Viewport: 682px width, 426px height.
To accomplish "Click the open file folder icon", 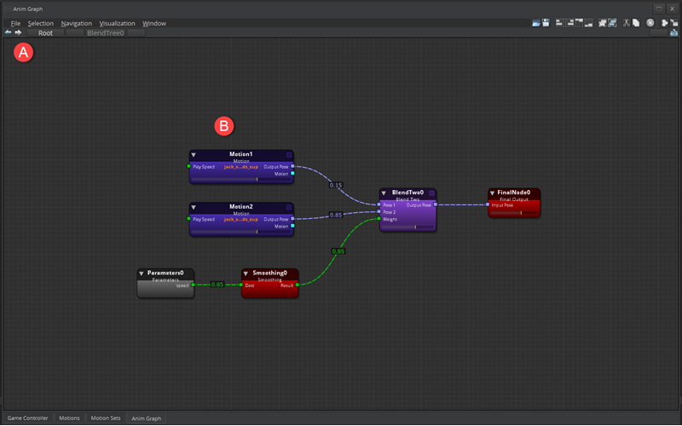I will [x=535, y=23].
